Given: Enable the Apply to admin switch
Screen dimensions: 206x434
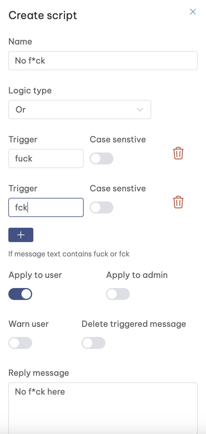Looking at the screenshot, I should [x=118, y=294].
